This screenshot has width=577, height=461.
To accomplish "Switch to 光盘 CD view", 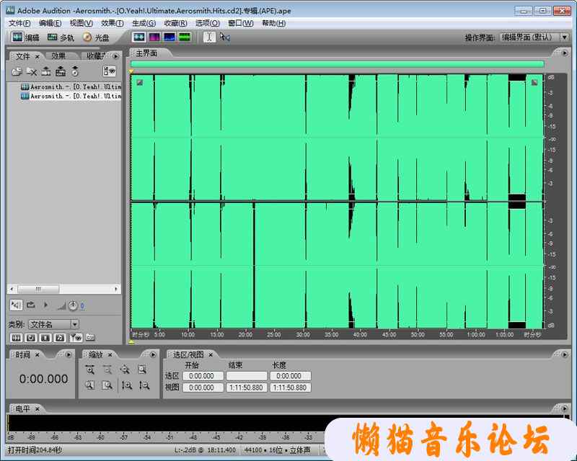I will coord(96,37).
